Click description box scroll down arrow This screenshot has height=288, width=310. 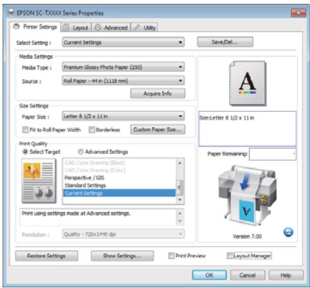pos(180,221)
